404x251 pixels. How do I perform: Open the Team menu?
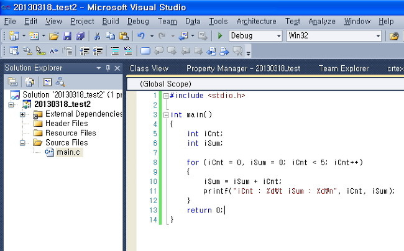[167, 21]
